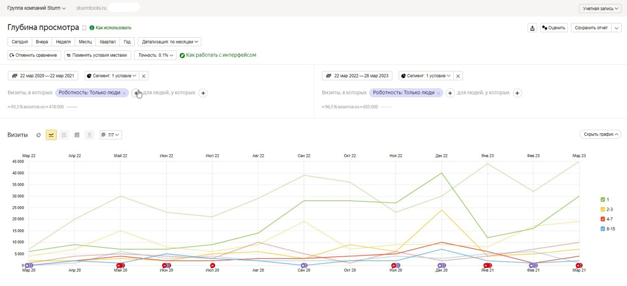Open the annotations 7/7 dropdown

pyautogui.click(x=111, y=135)
